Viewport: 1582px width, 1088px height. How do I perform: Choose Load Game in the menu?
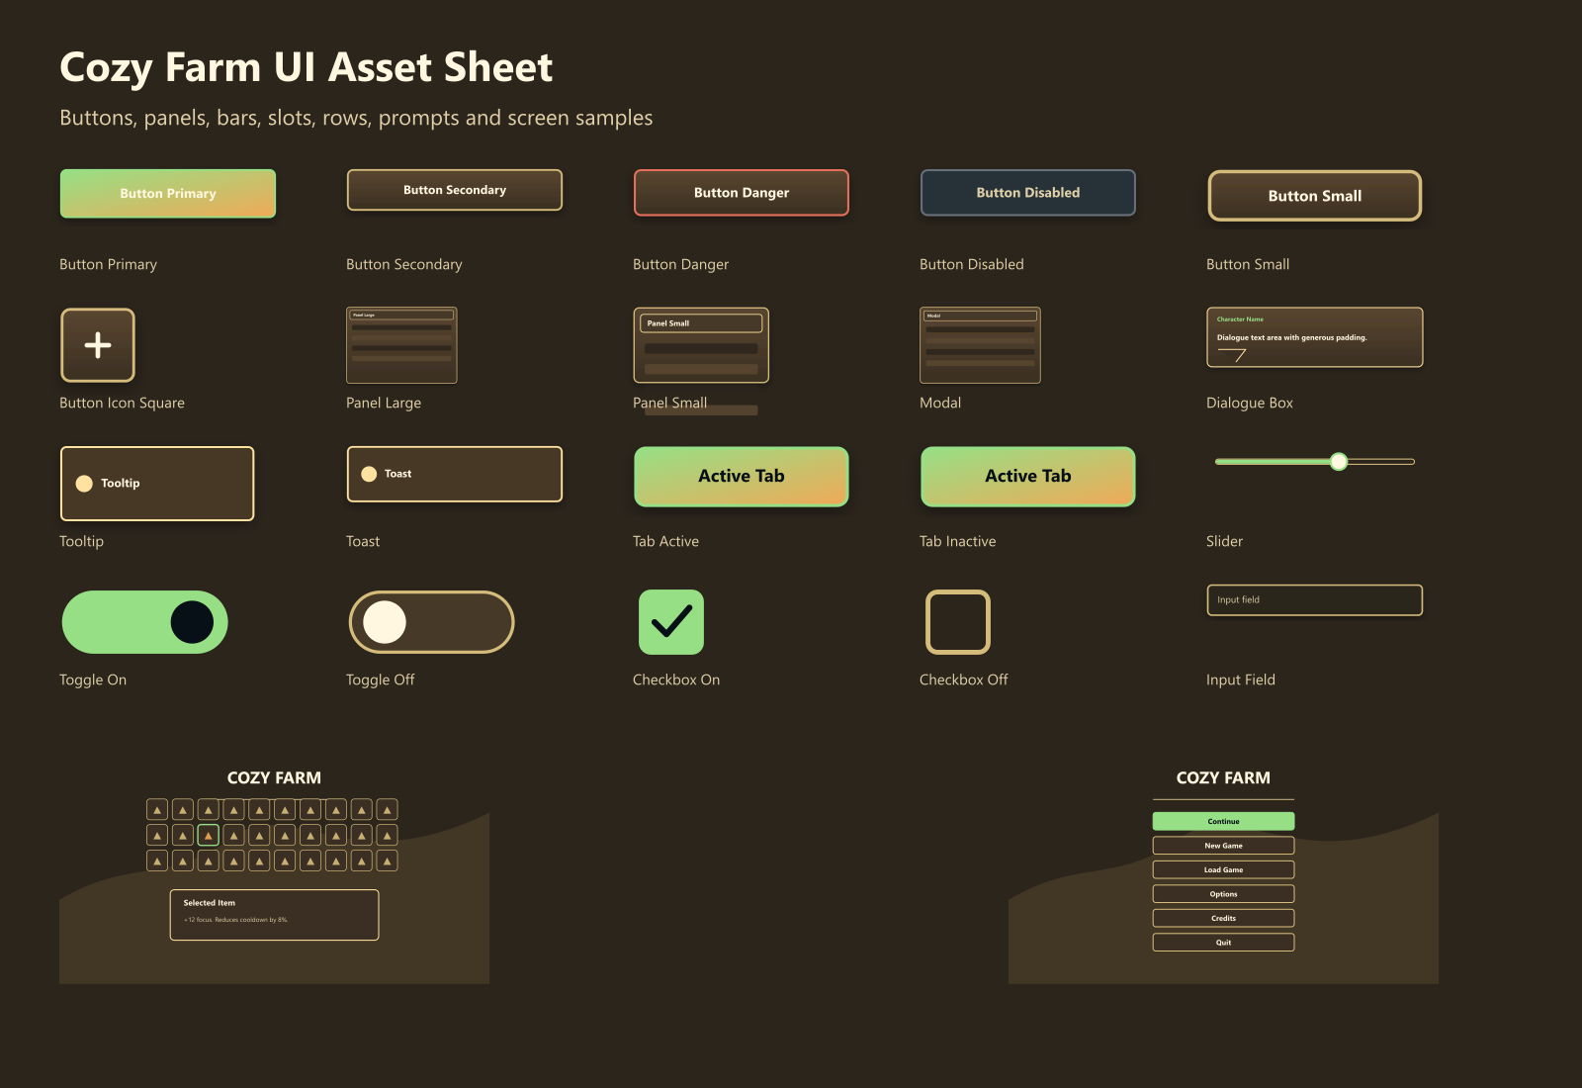click(1223, 869)
